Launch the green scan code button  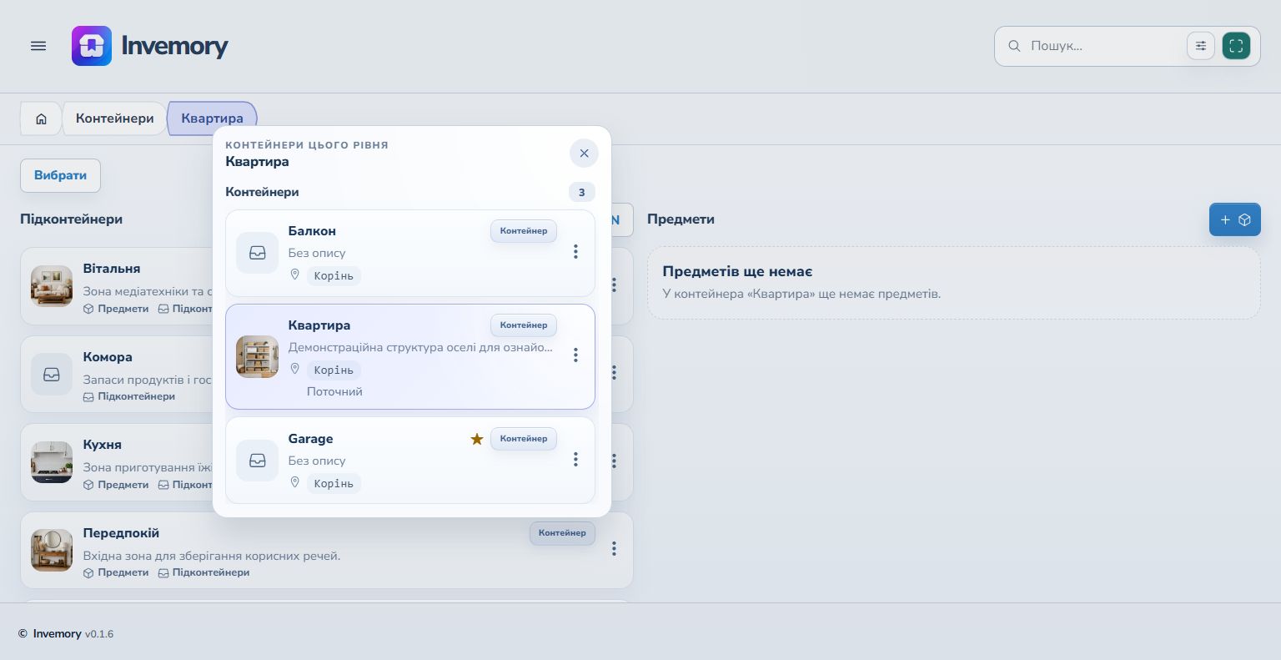(x=1236, y=46)
